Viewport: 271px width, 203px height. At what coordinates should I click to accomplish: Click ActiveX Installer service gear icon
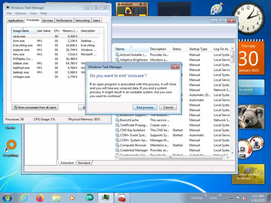click(x=117, y=55)
